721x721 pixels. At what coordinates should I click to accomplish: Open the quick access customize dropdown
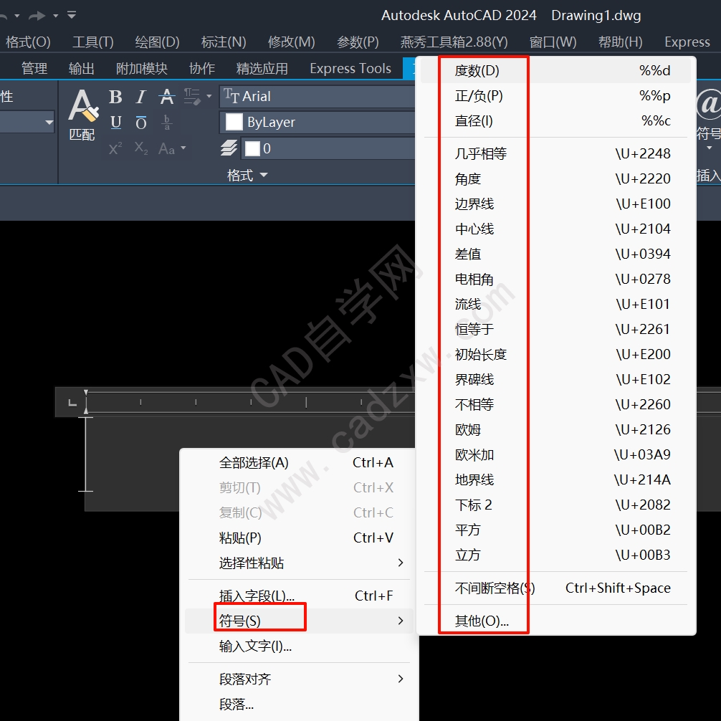[72, 15]
